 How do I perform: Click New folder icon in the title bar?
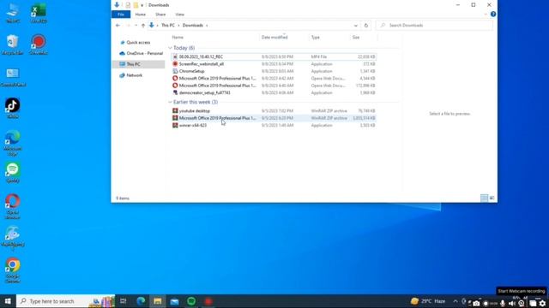tap(136, 5)
